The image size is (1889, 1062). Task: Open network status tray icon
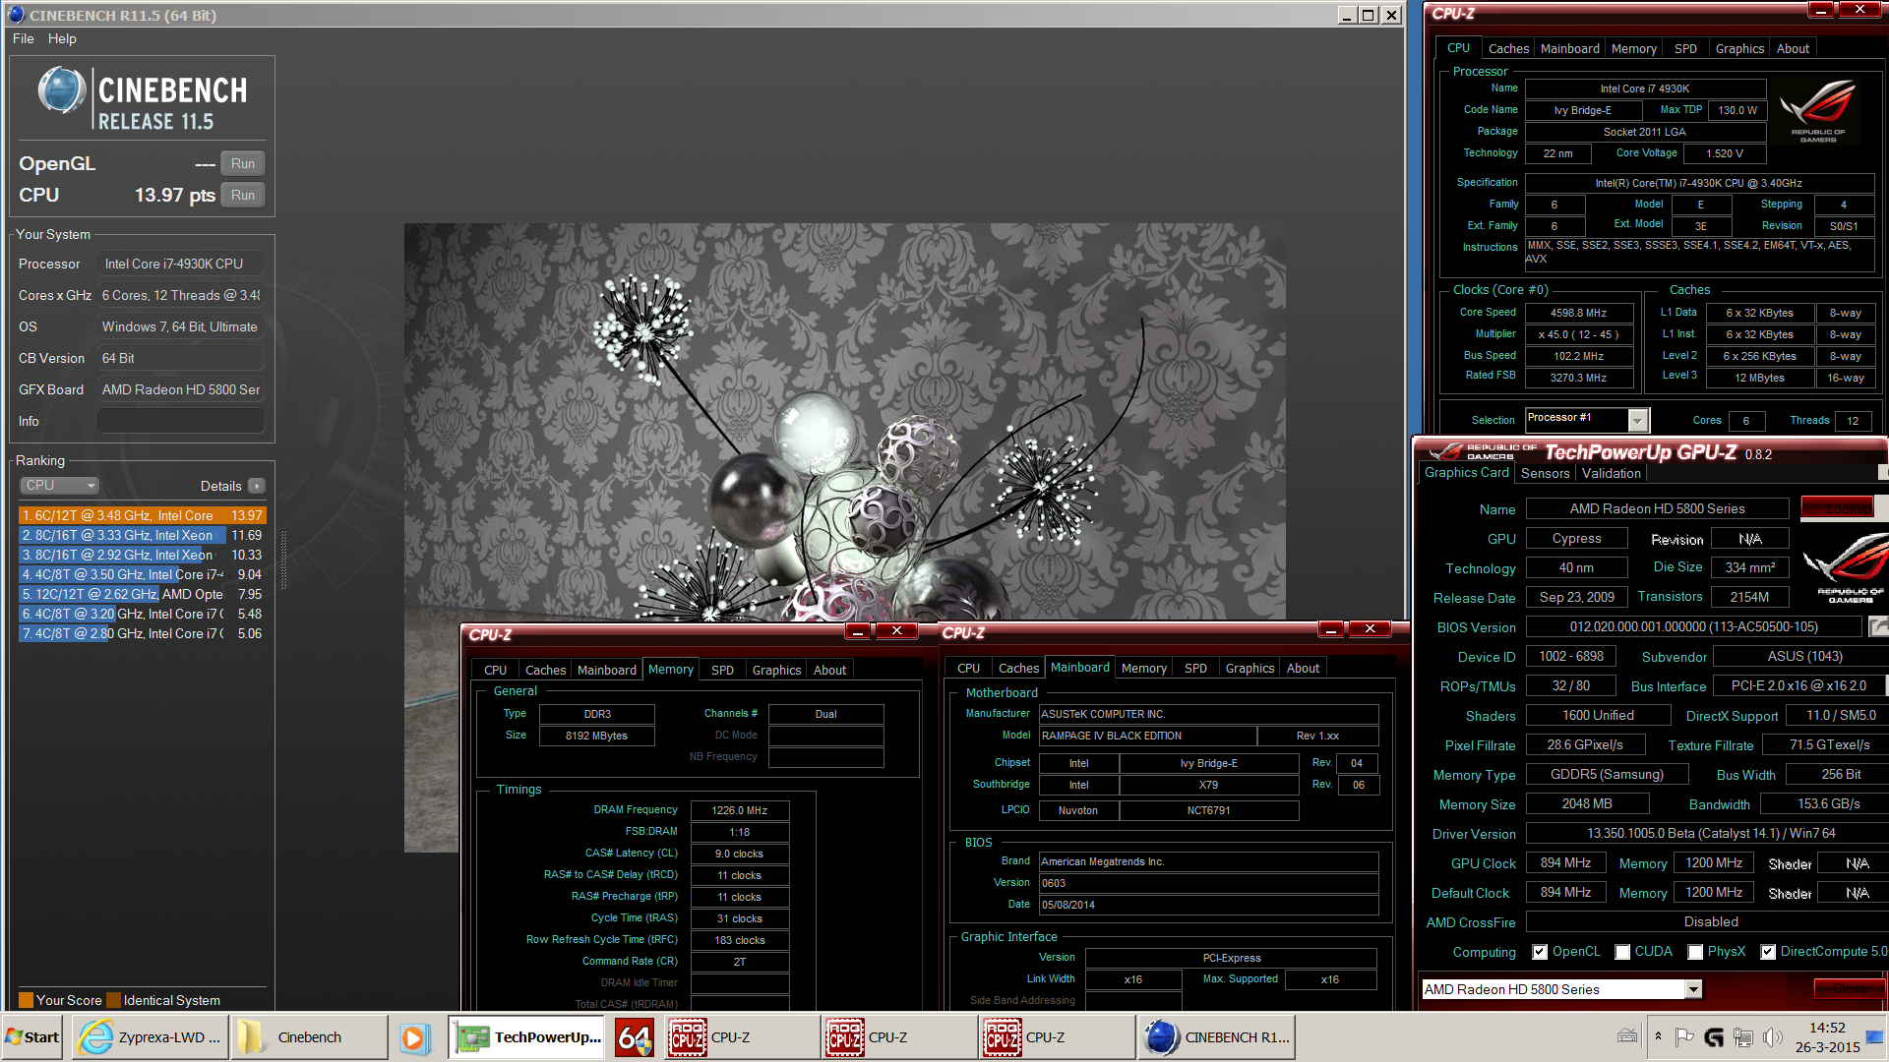pos(1743,1036)
